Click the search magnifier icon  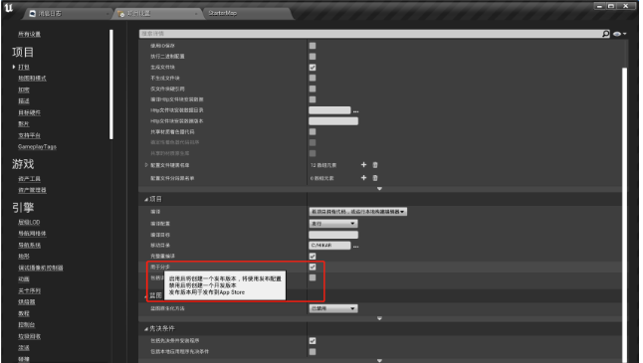point(606,34)
